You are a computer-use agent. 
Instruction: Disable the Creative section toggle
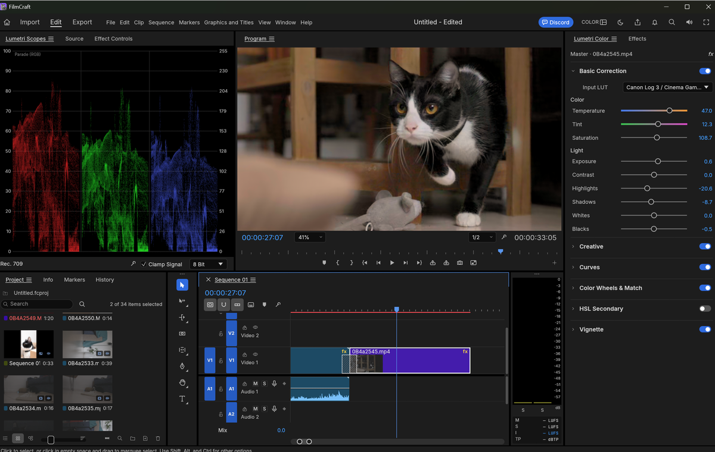[705, 246]
